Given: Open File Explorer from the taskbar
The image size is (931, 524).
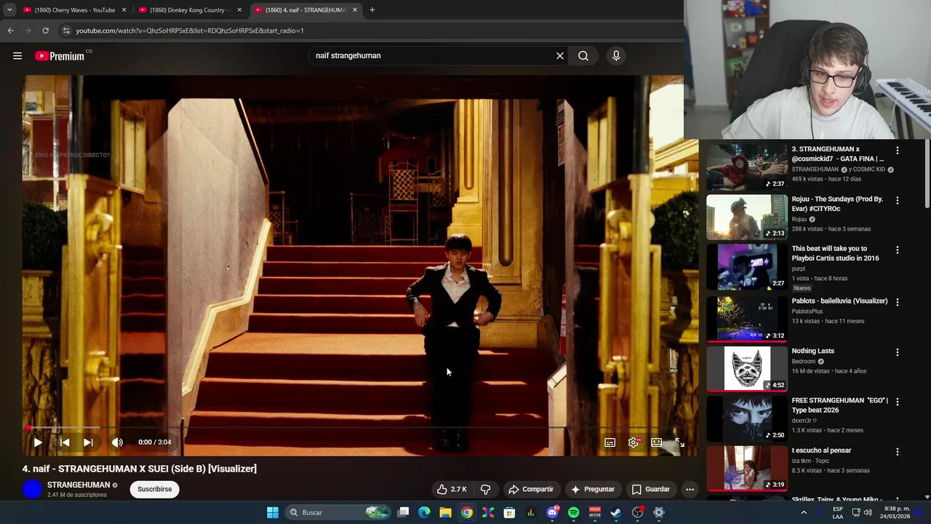Looking at the screenshot, I should pos(445,512).
